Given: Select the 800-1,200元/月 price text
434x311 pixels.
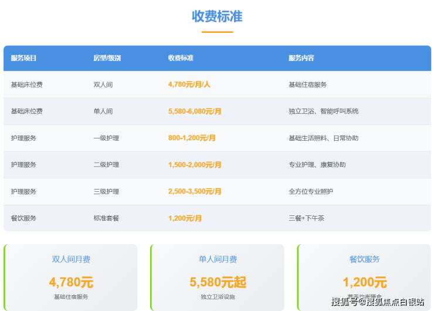Looking at the screenshot, I should point(192,138).
